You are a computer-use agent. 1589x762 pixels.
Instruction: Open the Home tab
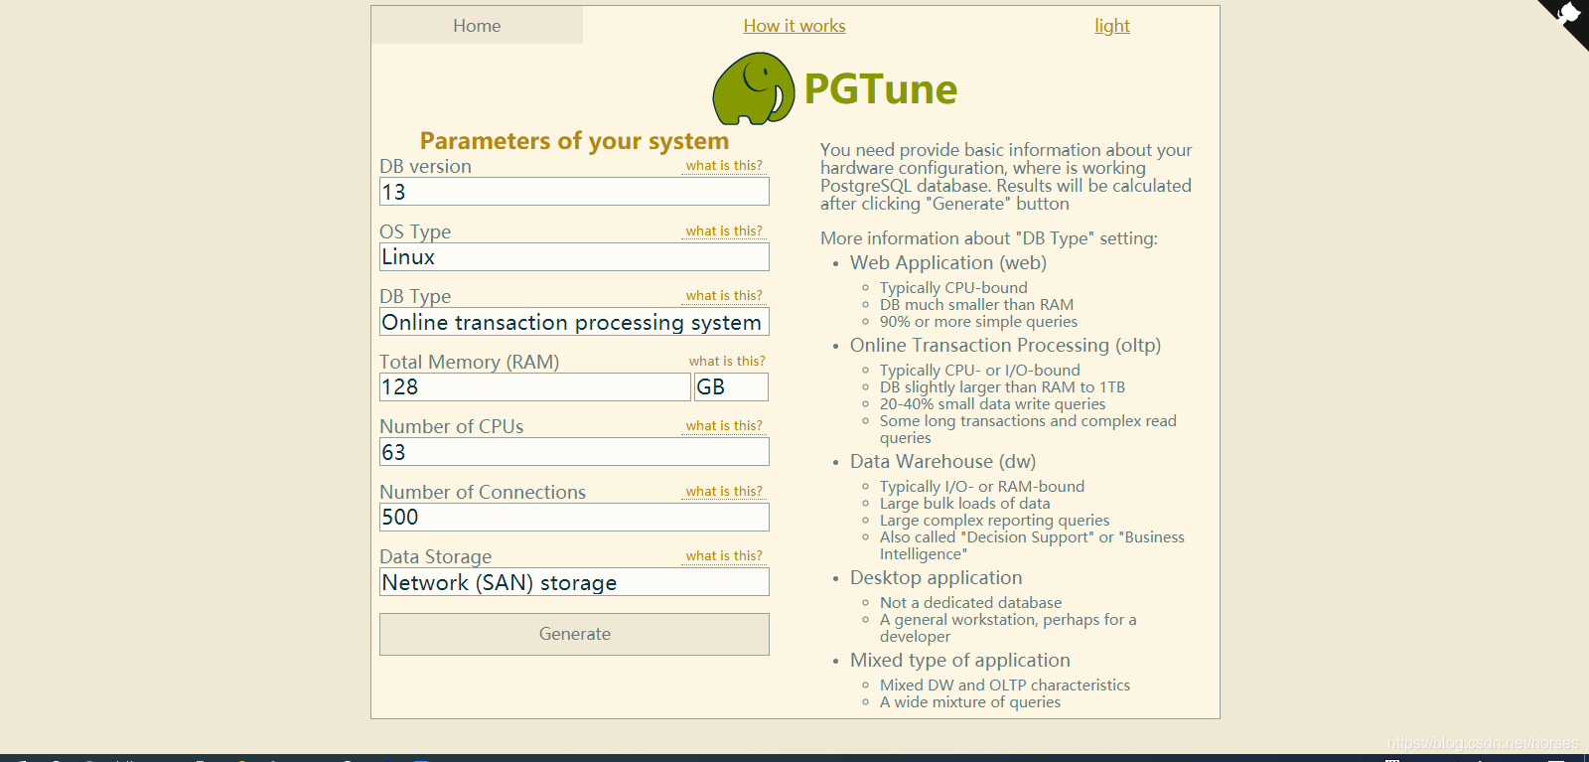click(477, 26)
